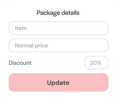This screenshot has height=101, width=117.
Task: Click the pink Update button
Action: (x=58, y=83)
